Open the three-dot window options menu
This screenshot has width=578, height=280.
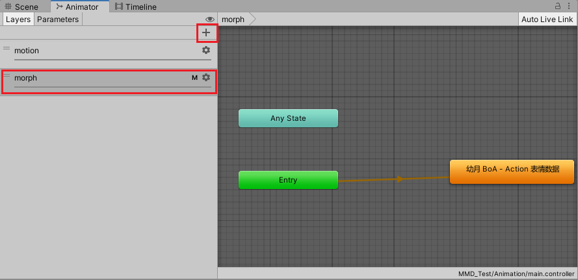[x=570, y=6]
